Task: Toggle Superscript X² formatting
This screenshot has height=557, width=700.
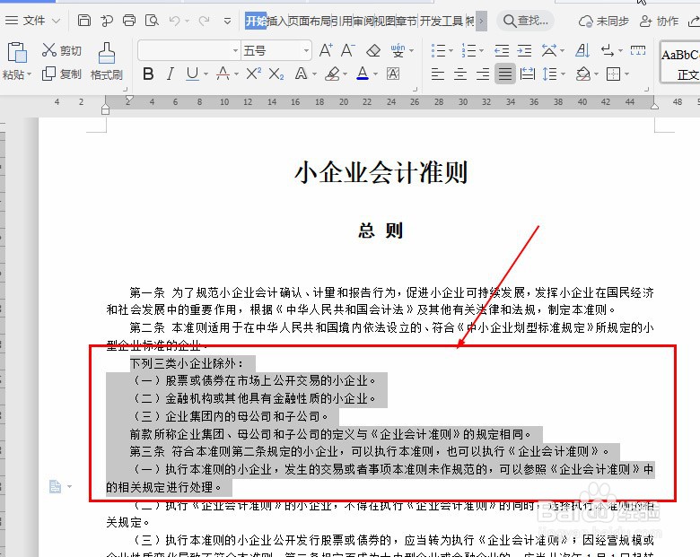Action: [254, 74]
